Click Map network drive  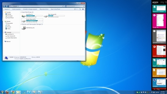click(44, 9)
